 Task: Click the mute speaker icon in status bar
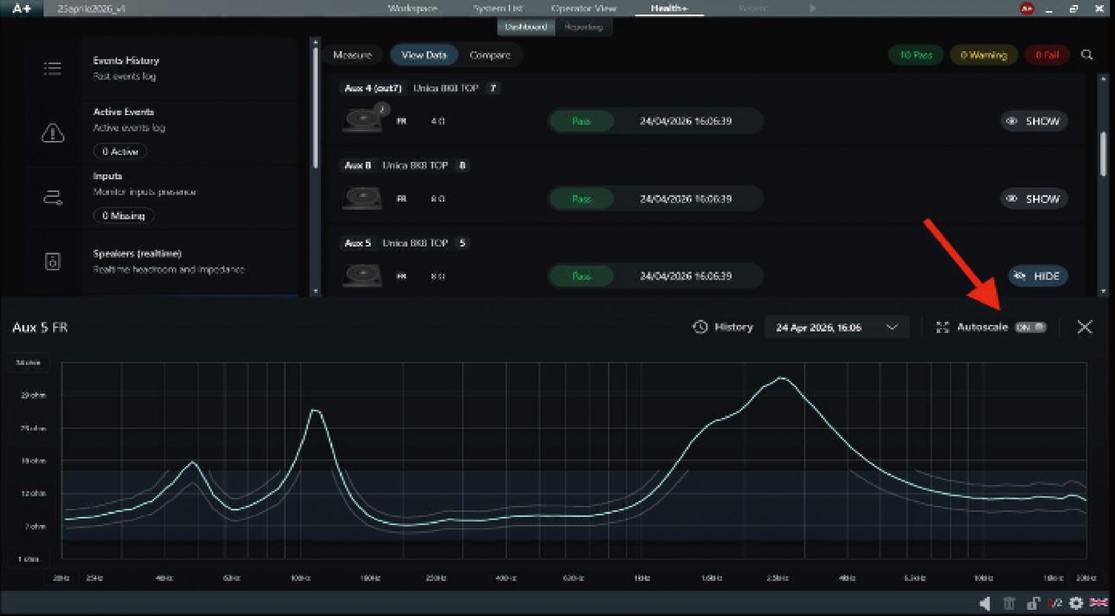(x=985, y=603)
